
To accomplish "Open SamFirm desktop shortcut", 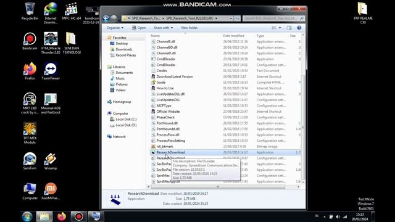I will click(x=30, y=161).
